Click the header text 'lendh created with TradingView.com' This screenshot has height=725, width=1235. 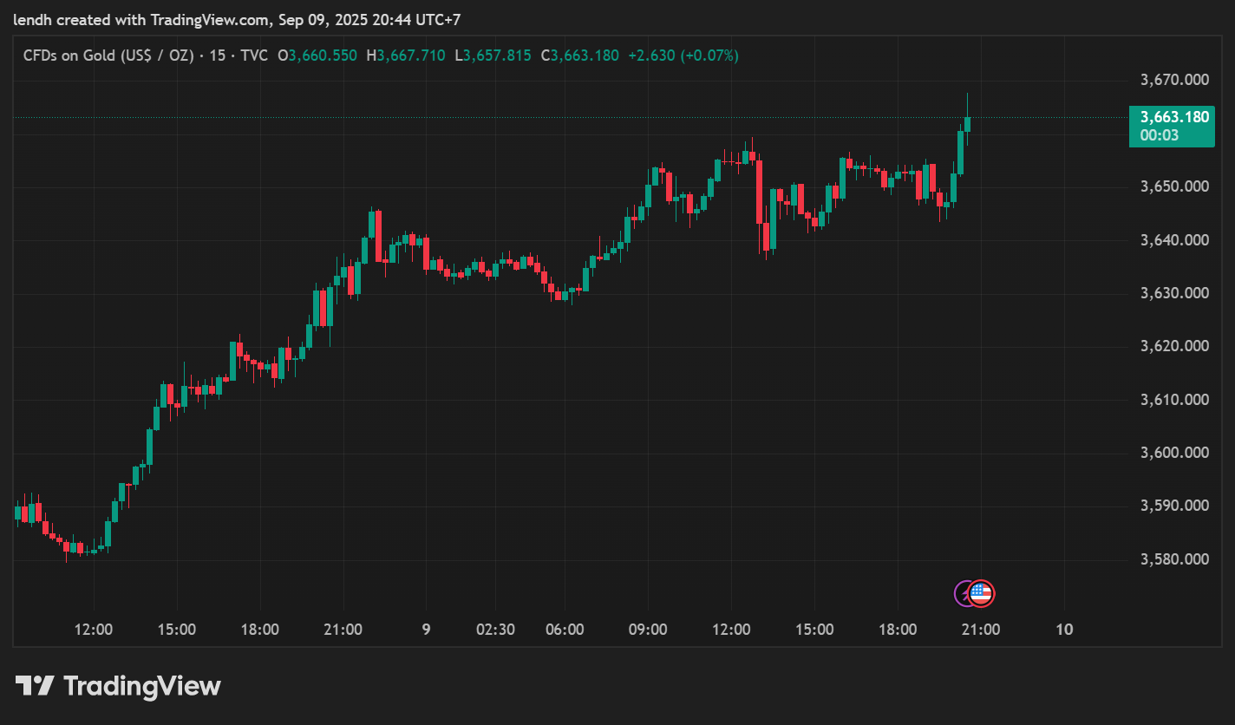point(140,19)
